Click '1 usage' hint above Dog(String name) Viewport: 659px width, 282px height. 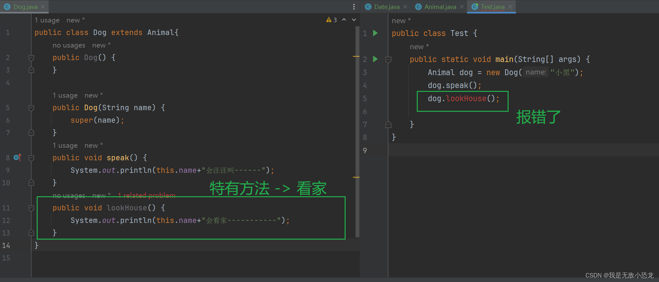tap(65, 95)
